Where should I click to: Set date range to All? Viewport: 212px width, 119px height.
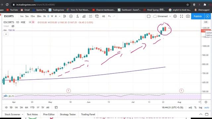click(48, 107)
